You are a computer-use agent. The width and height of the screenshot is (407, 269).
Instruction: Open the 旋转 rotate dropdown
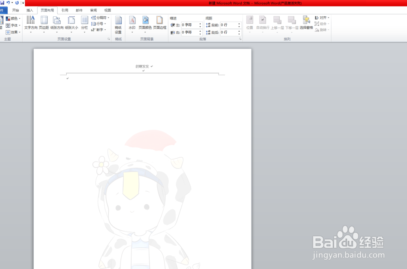point(322,30)
